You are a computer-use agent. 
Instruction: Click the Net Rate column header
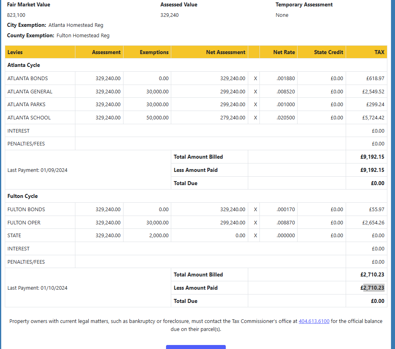(284, 52)
